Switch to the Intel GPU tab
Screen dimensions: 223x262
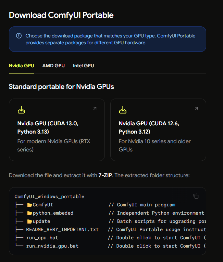[x=83, y=66]
